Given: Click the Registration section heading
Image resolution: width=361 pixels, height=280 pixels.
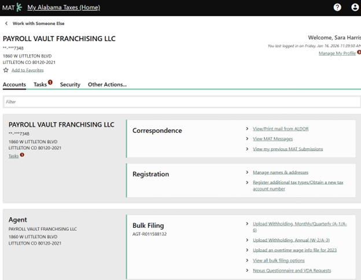Looking at the screenshot, I should [151, 174].
